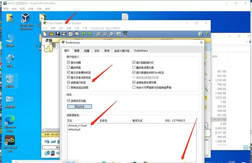
Task: Click the Copy icon in the toolbar
Action: (71, 34)
